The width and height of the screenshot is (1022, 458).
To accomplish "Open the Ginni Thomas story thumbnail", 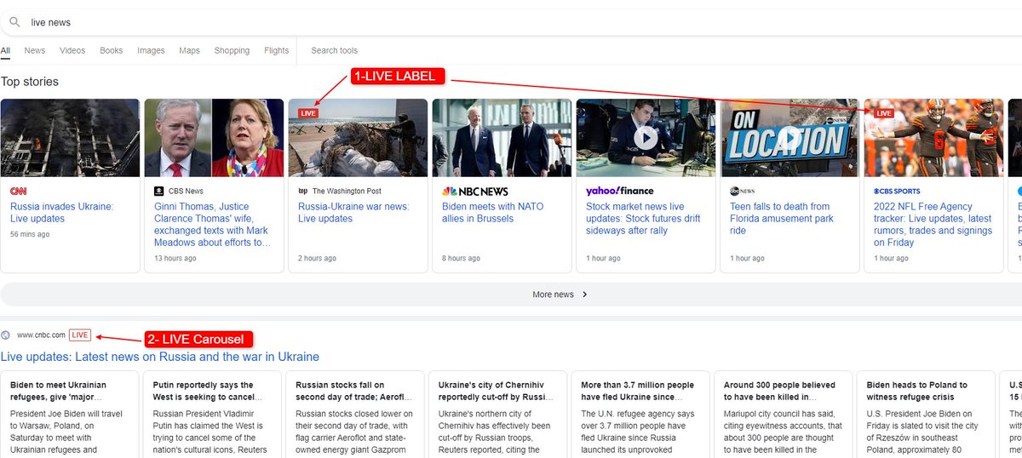I will pos(214,138).
